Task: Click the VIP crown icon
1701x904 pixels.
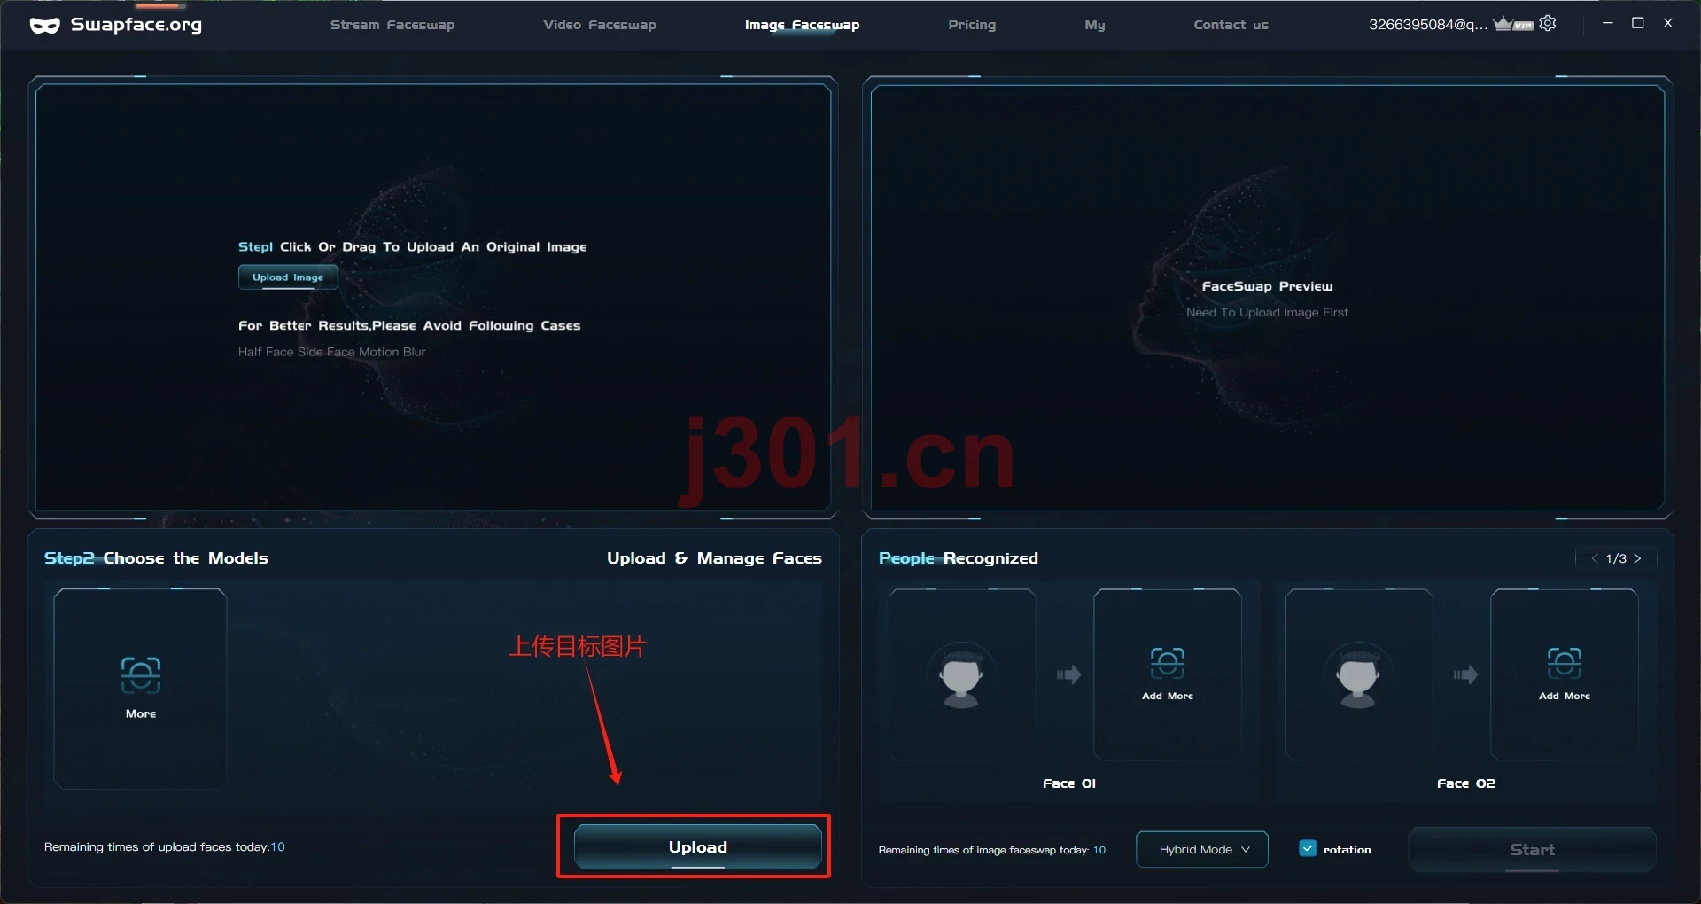Action: coord(1513,24)
